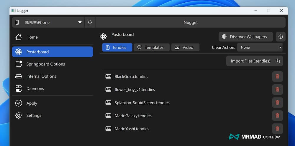Open Internal Options page
295x146 pixels.
coord(53,76)
